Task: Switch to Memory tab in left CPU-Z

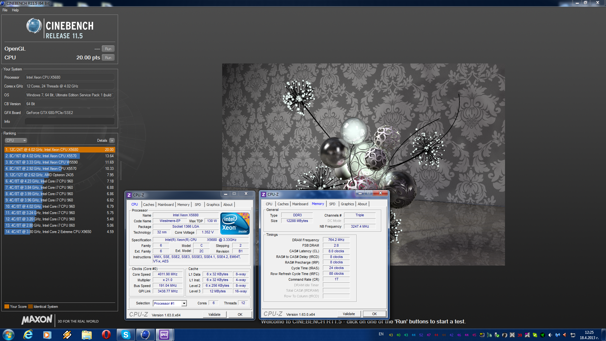Action: [183, 205]
